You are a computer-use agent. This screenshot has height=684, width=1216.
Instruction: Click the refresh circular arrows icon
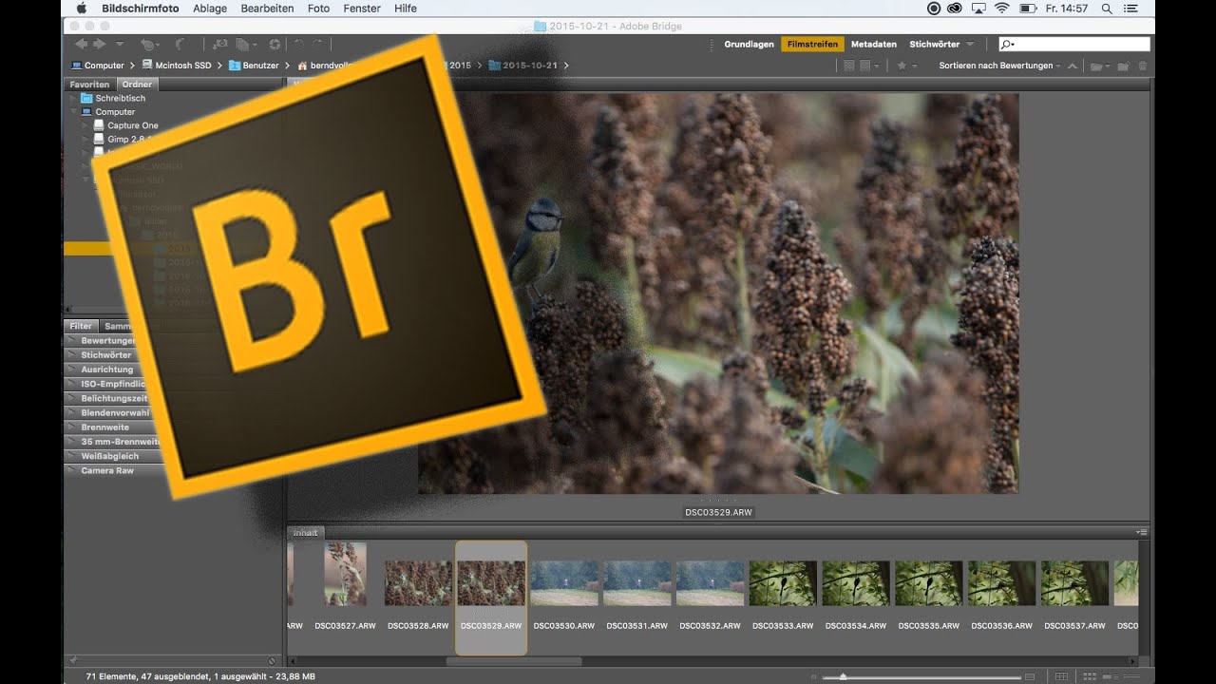pos(275,45)
